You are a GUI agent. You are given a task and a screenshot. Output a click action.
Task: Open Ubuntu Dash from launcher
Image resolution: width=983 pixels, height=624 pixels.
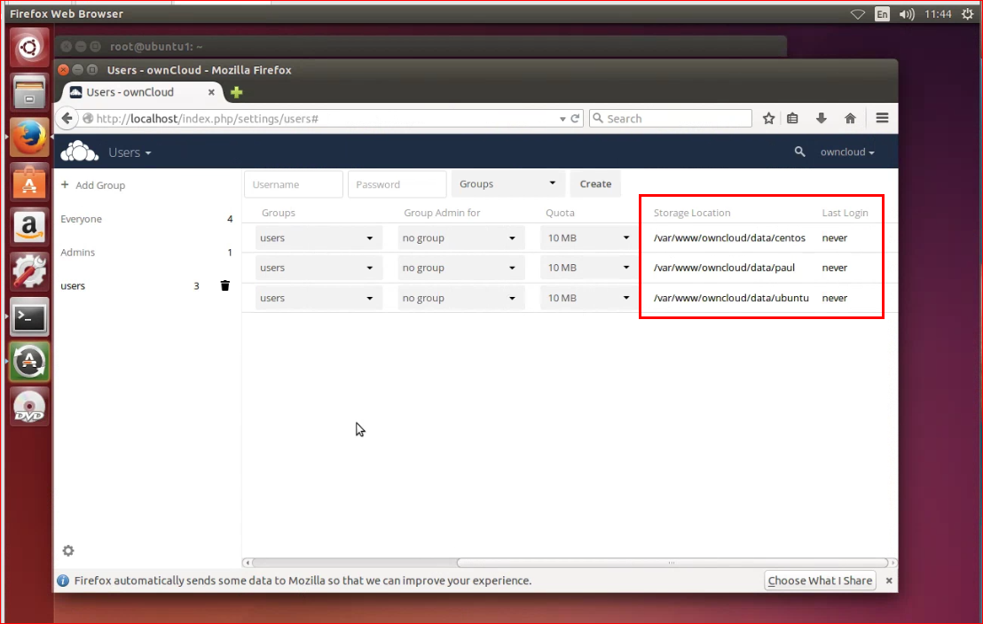coord(29,48)
